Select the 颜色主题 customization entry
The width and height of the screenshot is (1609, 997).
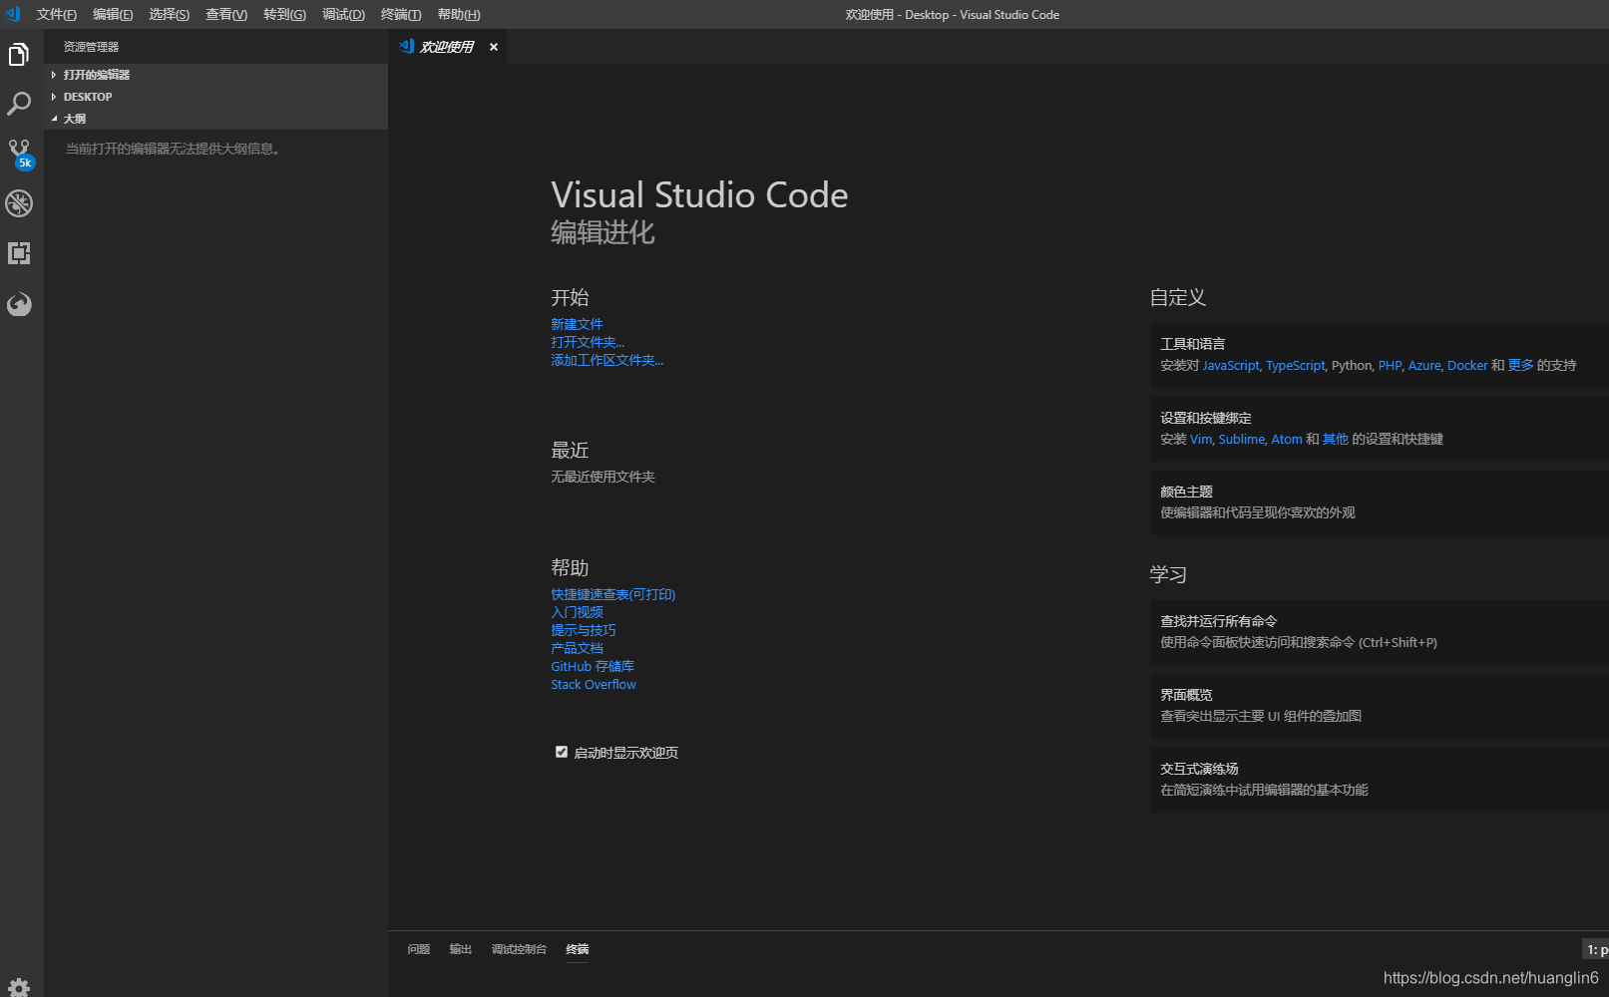(1187, 491)
